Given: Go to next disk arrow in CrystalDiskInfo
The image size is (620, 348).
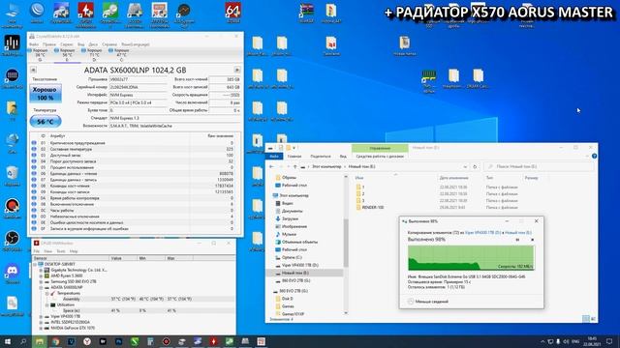Looking at the screenshot, I should coord(236,70).
